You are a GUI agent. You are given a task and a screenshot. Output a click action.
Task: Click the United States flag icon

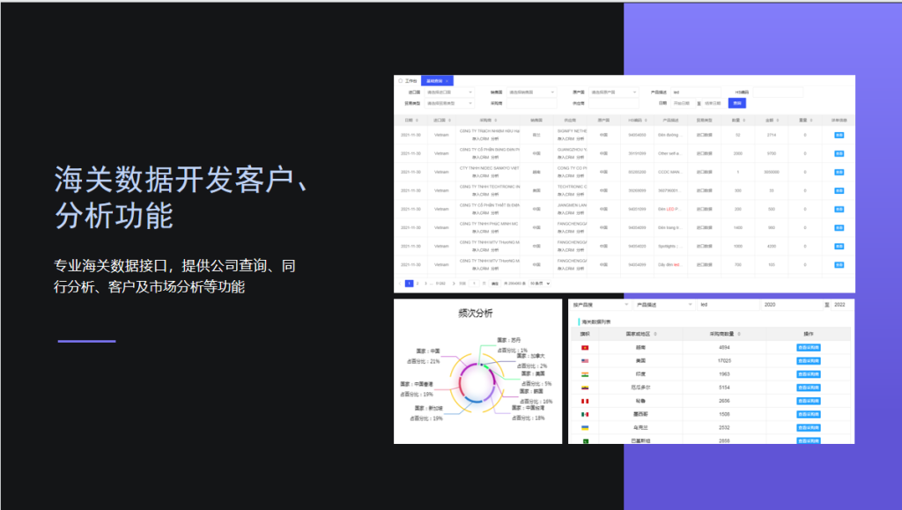(x=584, y=361)
